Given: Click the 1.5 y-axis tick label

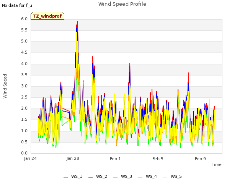Looking at the screenshot, I should (x=24, y=120).
